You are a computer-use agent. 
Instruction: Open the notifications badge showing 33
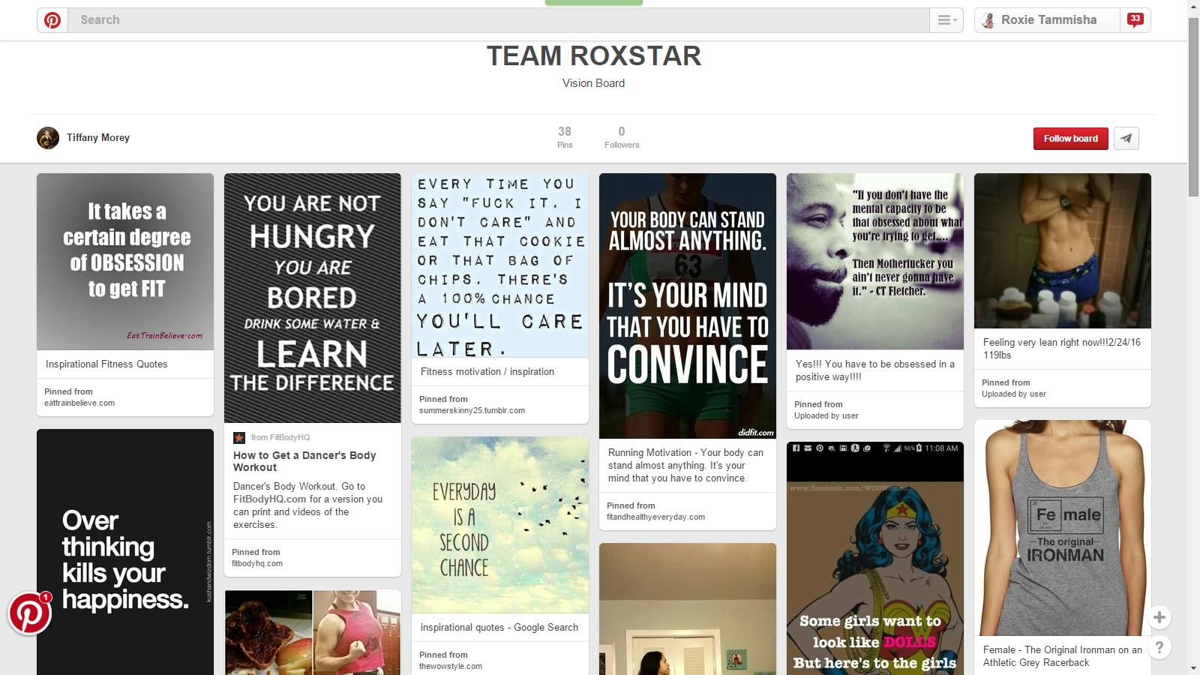[1135, 20]
